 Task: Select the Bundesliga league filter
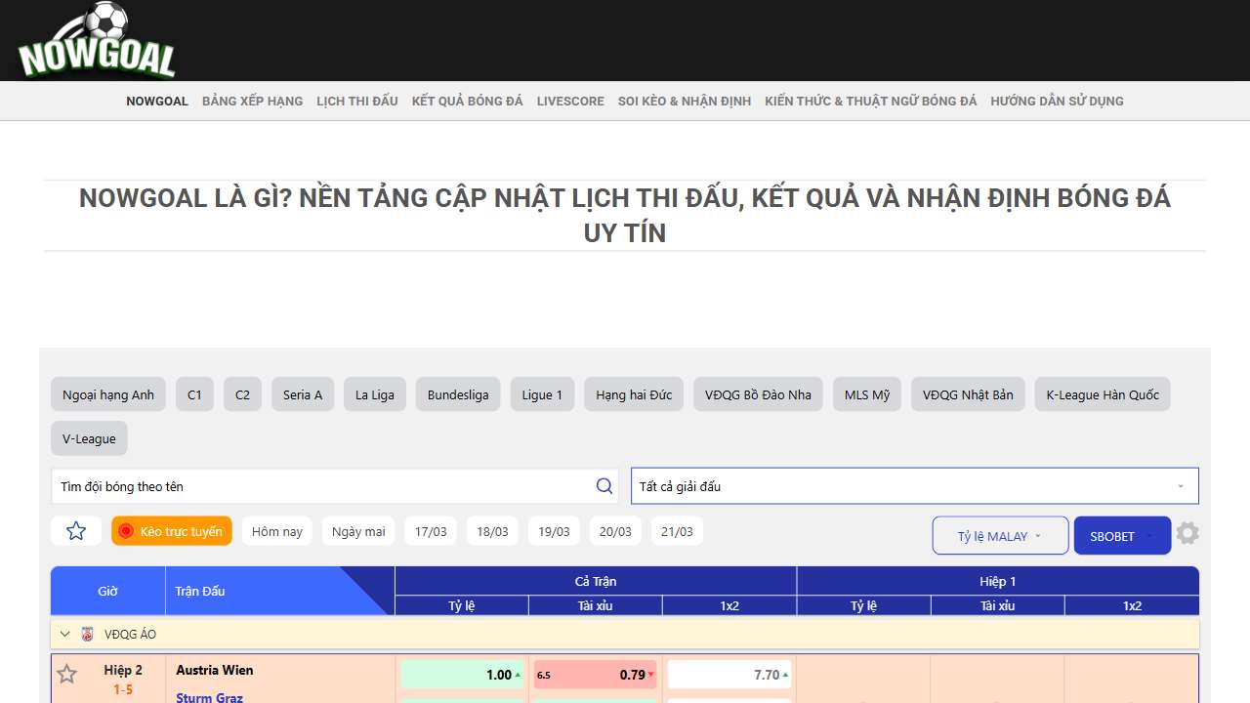pyautogui.click(x=458, y=394)
